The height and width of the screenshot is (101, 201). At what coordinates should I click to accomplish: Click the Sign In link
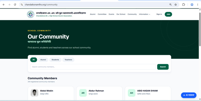point(159,14)
